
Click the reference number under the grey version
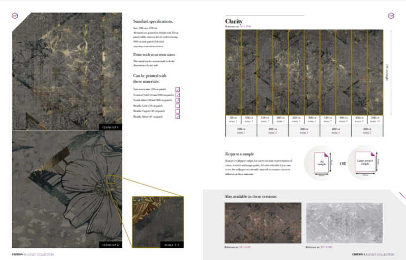(326, 247)
